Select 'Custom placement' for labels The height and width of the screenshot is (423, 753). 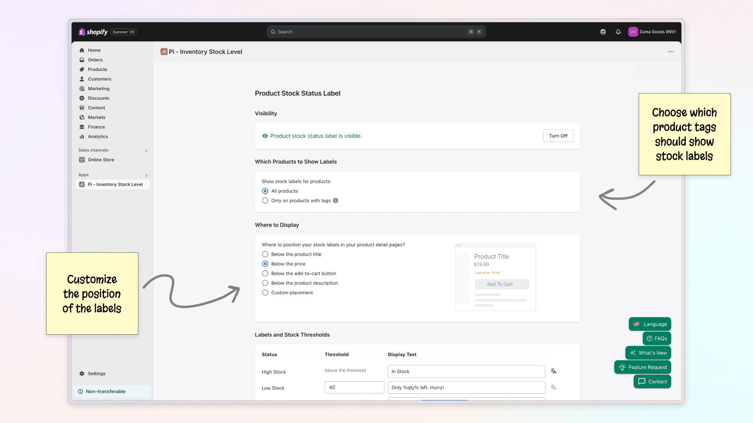(265, 292)
